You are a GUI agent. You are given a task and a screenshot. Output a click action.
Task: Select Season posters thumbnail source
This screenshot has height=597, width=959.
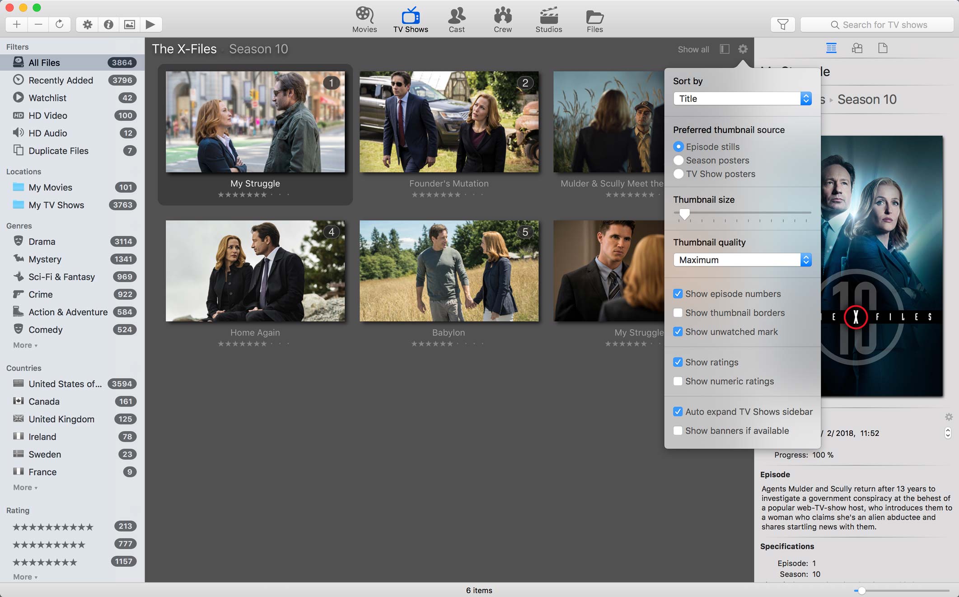coord(711,160)
